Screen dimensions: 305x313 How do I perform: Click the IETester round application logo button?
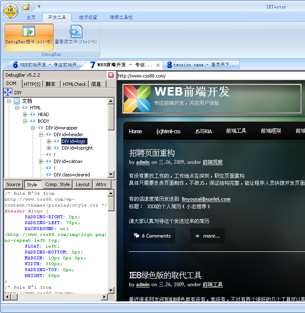coord(10,10)
